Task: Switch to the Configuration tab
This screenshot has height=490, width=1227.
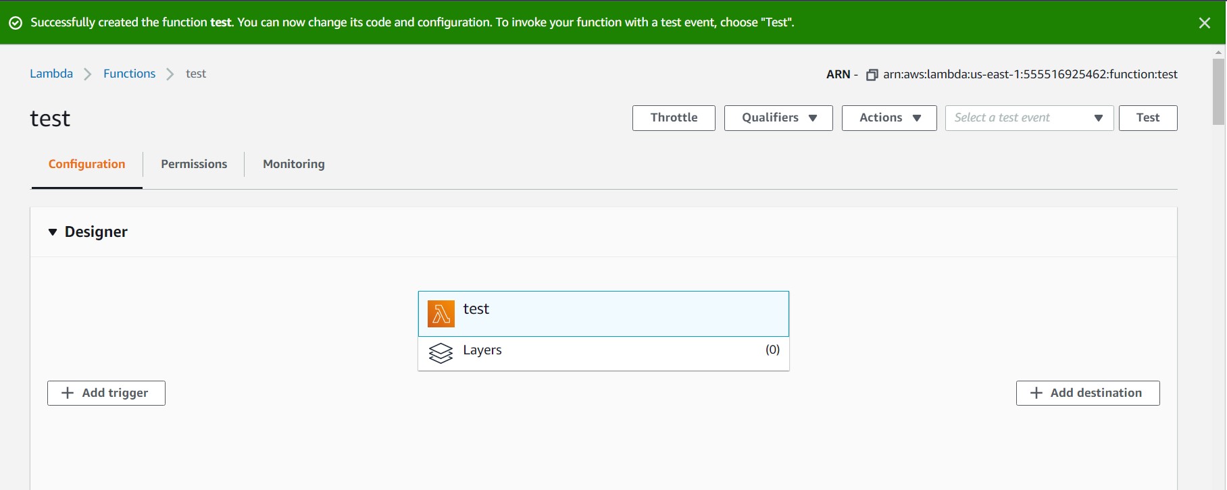Action: (x=86, y=164)
